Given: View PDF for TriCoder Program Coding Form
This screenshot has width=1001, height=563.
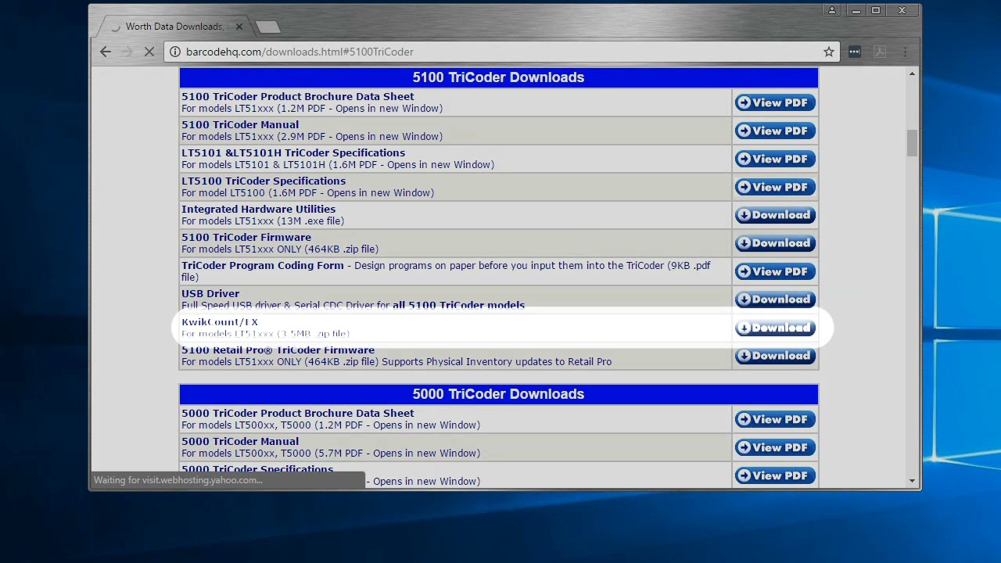Looking at the screenshot, I should coord(775,271).
